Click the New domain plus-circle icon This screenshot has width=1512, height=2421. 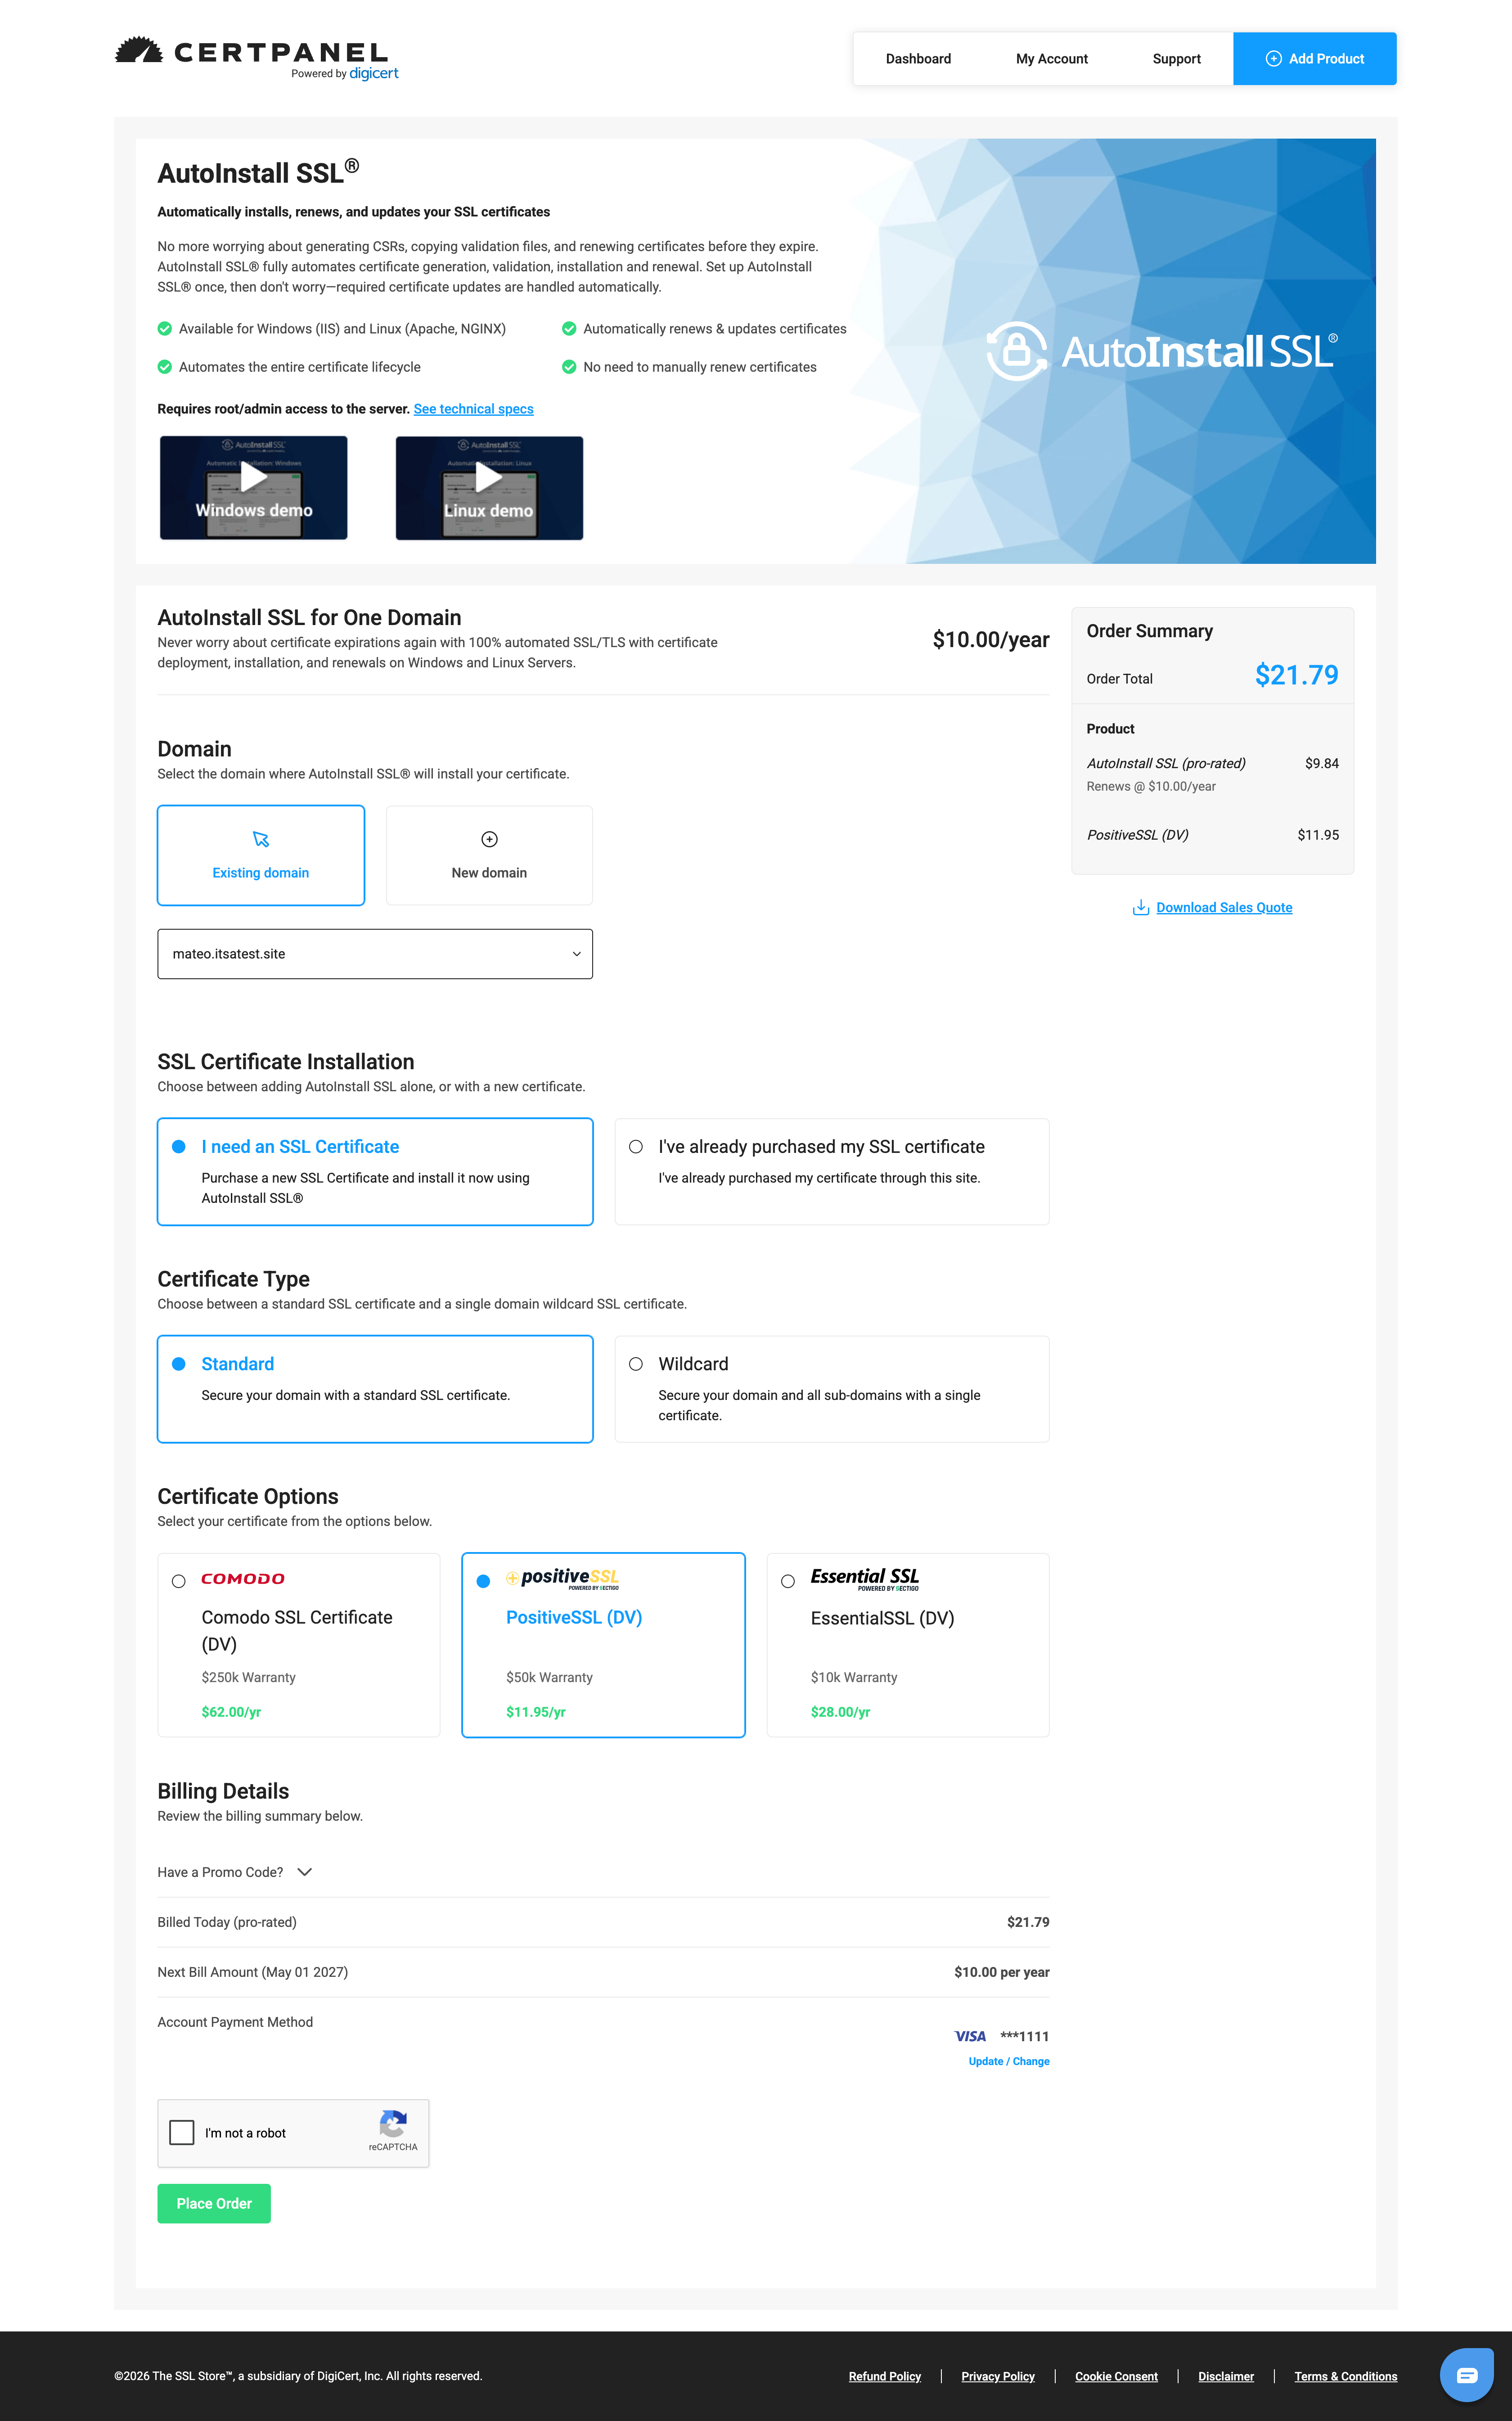(489, 839)
